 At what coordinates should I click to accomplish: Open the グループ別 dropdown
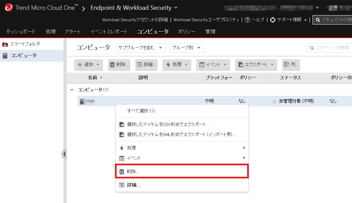coord(187,48)
